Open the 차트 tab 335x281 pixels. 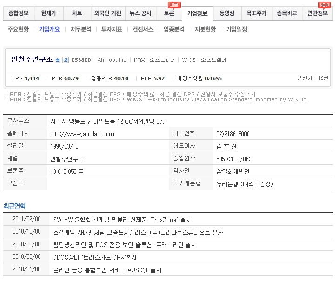pos(77,13)
